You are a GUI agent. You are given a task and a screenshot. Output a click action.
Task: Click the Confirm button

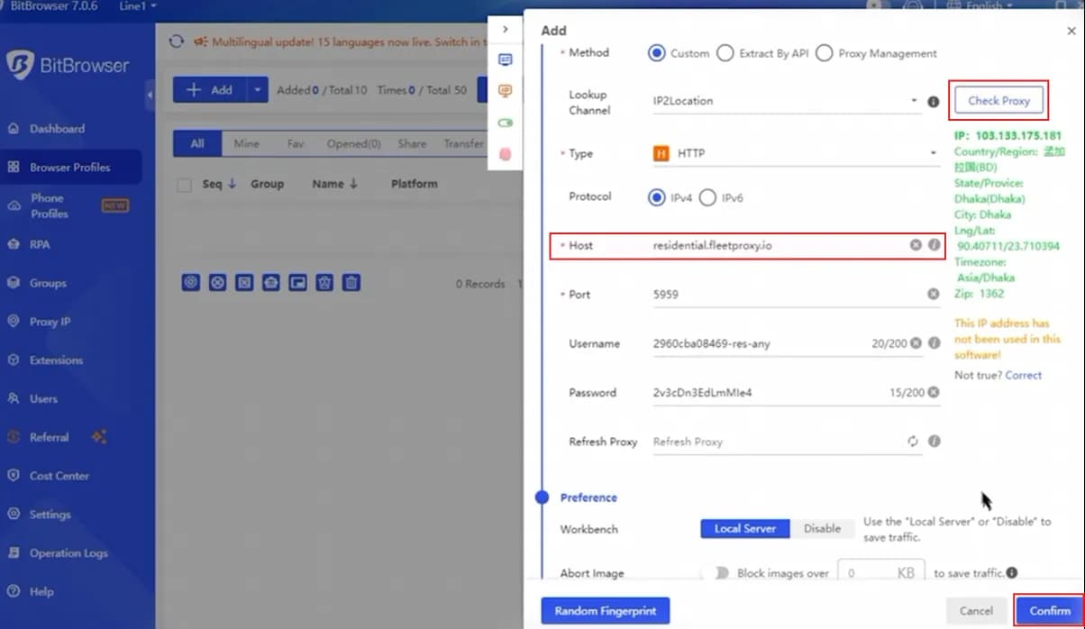coord(1050,611)
